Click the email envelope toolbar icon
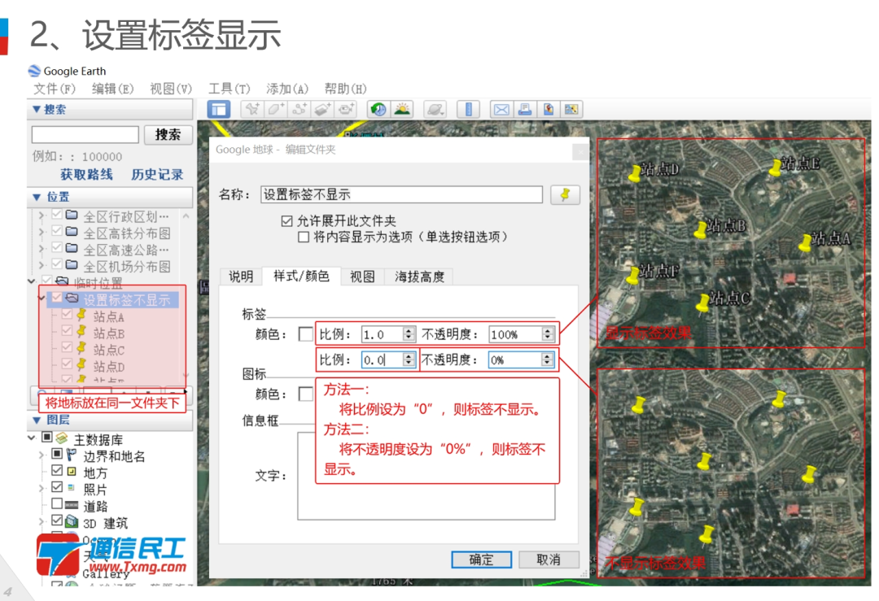Viewport: 879px width, 601px height. click(501, 109)
